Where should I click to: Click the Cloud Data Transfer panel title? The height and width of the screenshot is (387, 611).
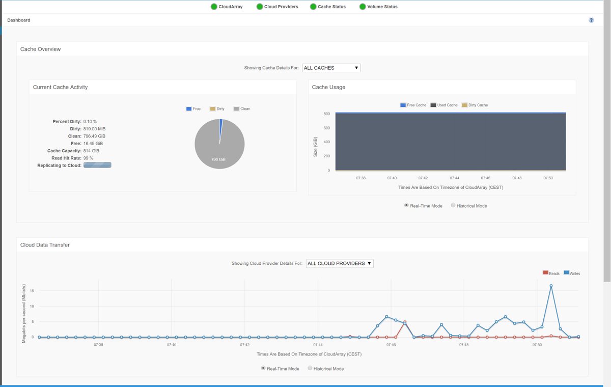pos(45,245)
